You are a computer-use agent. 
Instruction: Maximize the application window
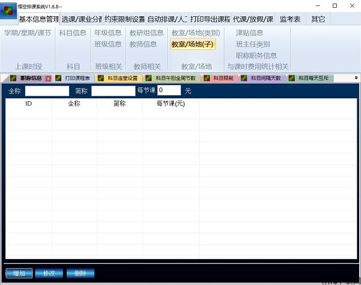point(335,6)
